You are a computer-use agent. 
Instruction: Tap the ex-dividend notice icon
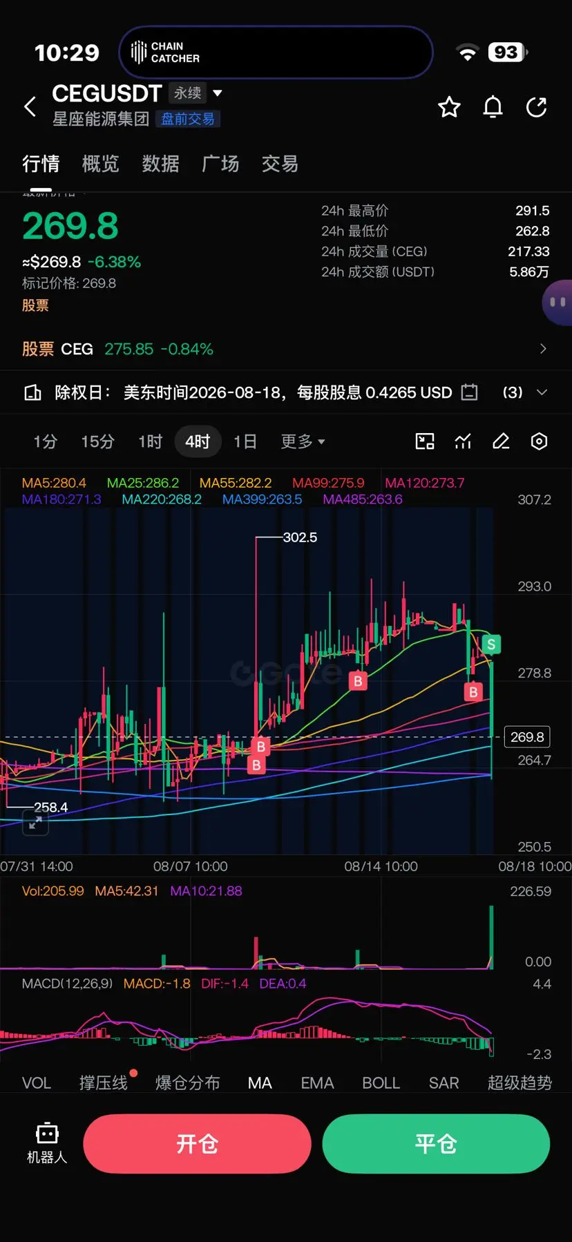(32, 392)
